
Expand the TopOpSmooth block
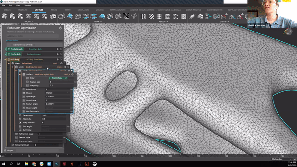(5, 49)
